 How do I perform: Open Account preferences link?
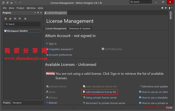60,55
